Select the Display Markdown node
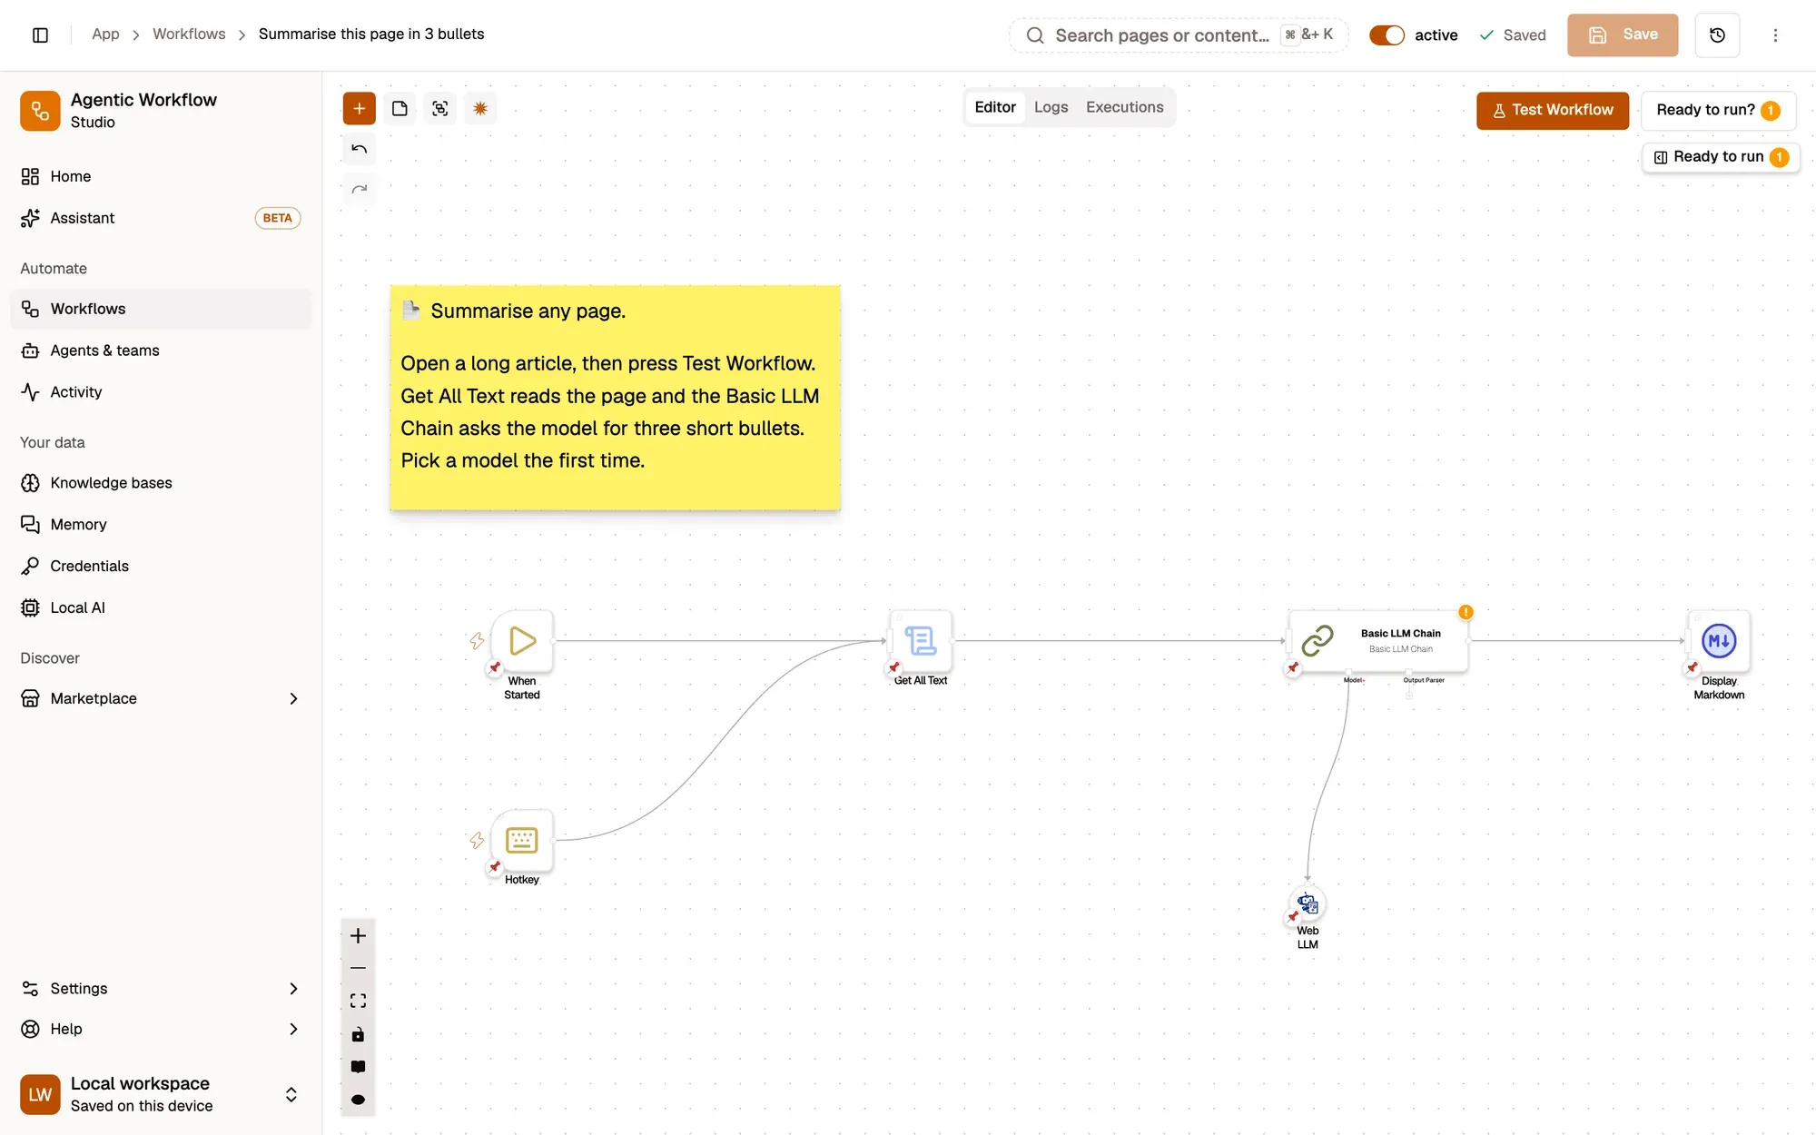The image size is (1816, 1135). tap(1719, 641)
